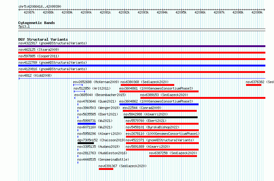Open variant nsv4120816 (gnomADStructuralVariants) label
Image resolution: width=274 pixels, height=181 pixels.
click(53, 69)
